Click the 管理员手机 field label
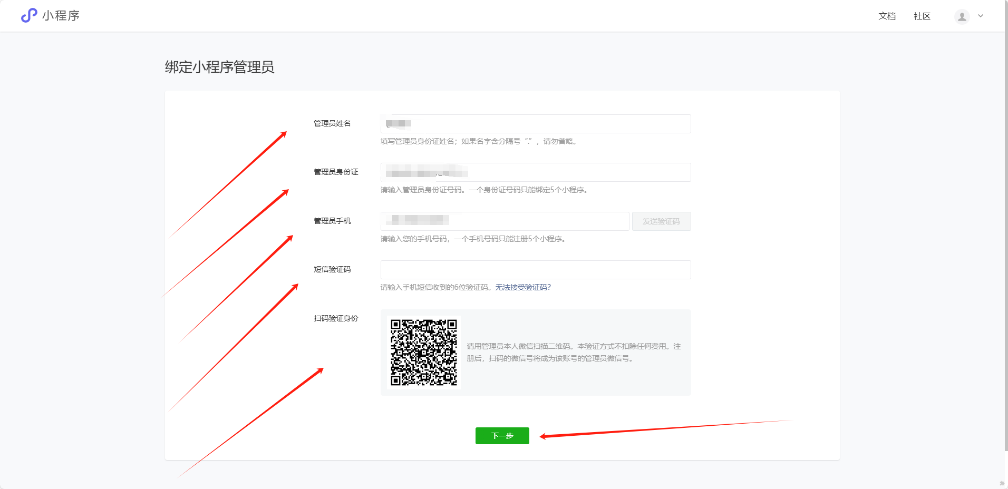Viewport: 1008px width, 489px height. (332, 221)
